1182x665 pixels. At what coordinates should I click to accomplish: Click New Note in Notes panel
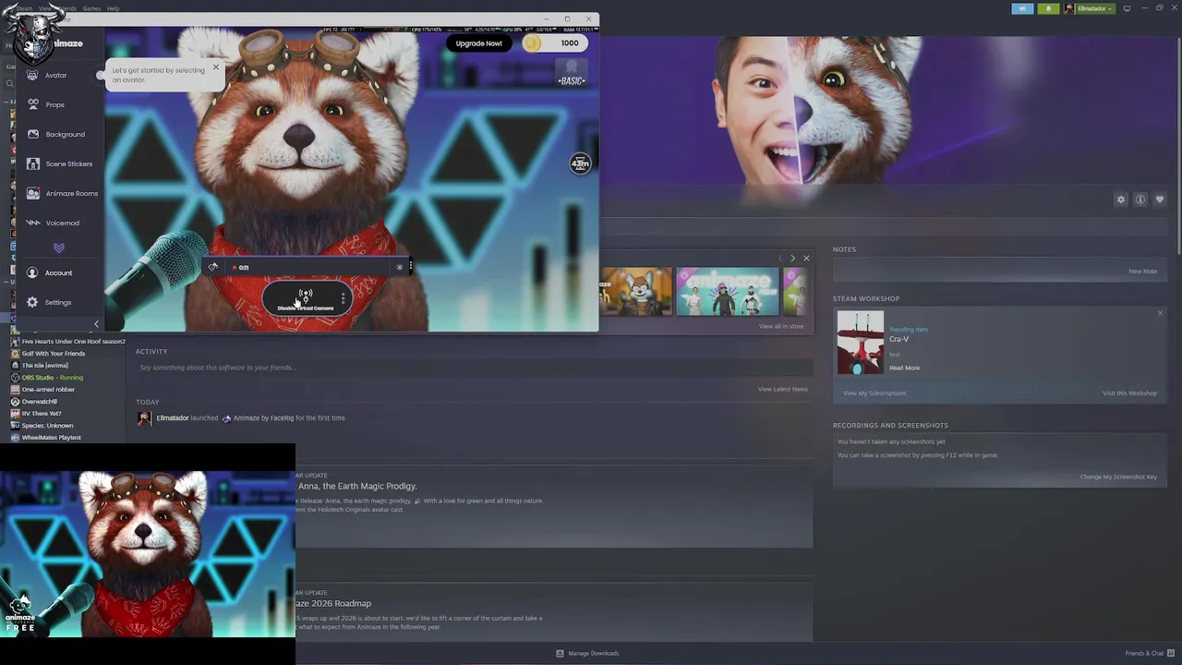coord(1142,272)
